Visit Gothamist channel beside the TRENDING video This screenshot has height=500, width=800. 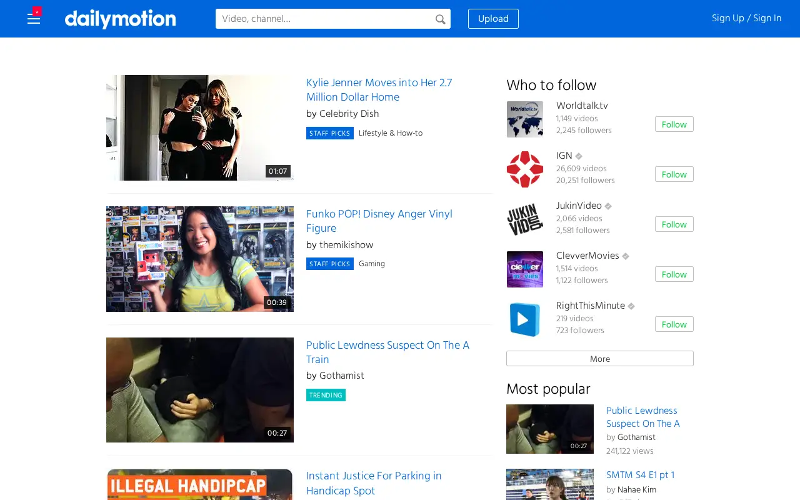341,376
